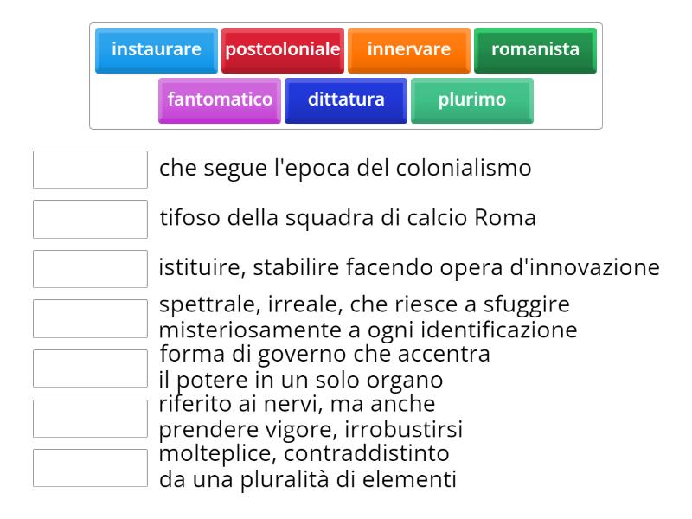Click answer box next to 'tifoso della squadra'
This screenshot has height=519, width=692.
90,219
